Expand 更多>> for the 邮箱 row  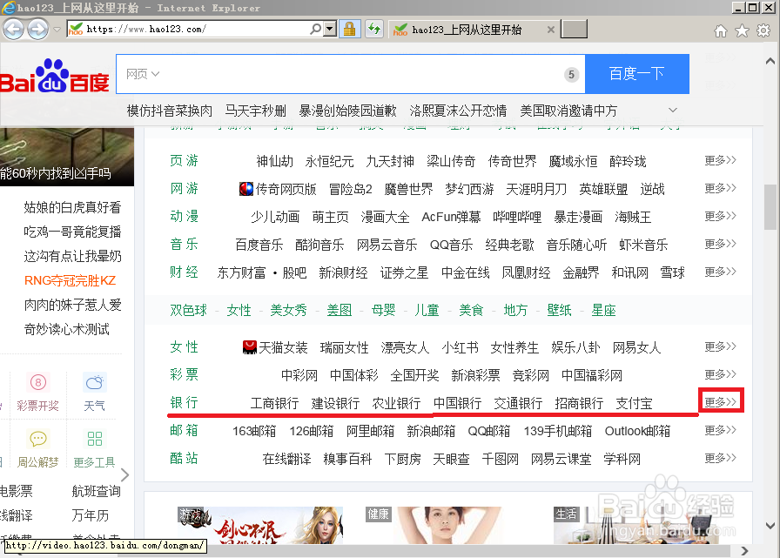pyautogui.click(x=720, y=430)
